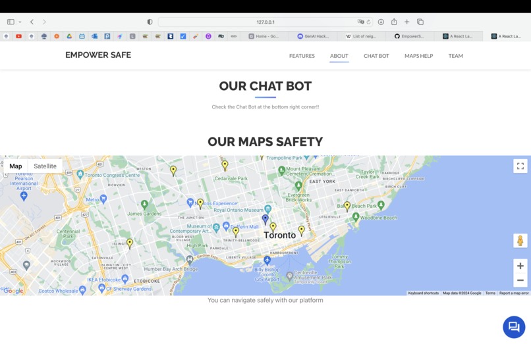Image resolution: width=531 pixels, height=344 pixels.
Task: Select the Billy Bishop airport map icon
Action: [x=267, y=260]
